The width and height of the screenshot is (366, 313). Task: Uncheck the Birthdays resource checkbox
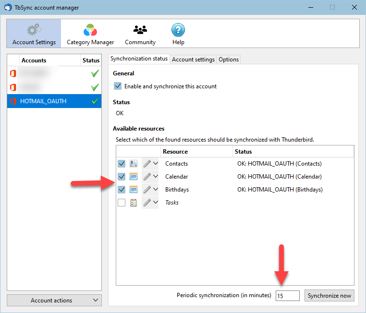coord(122,190)
